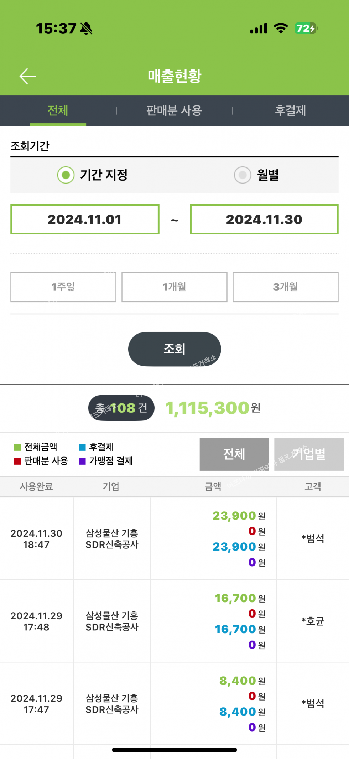Tap the battery indicator icon
The image size is (349, 759).
click(306, 28)
